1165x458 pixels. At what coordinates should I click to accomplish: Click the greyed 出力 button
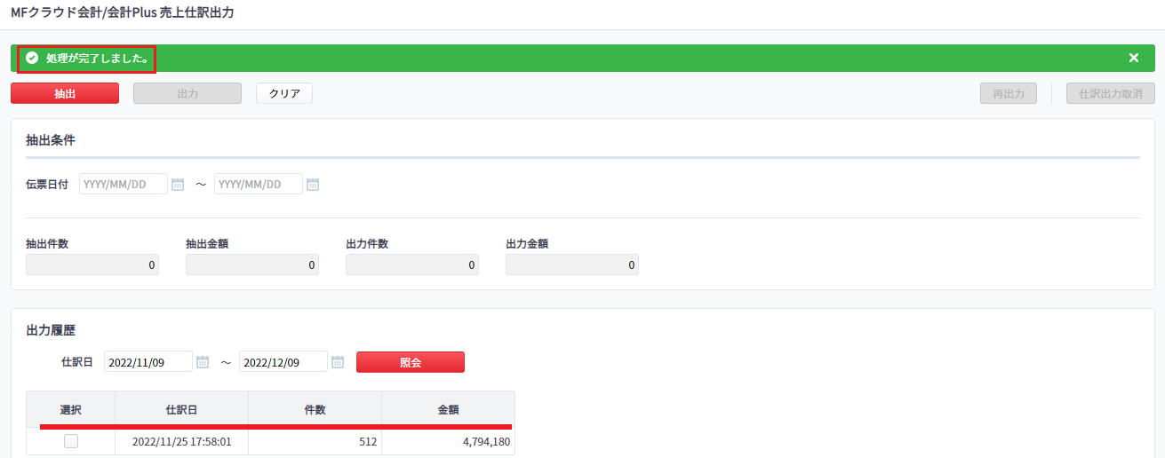188,93
